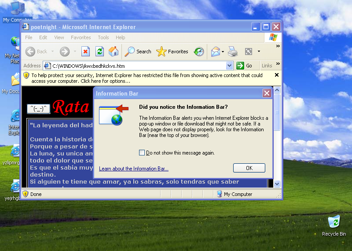The height and width of the screenshot is (251, 352).
Task: Click the Windows flag logo in menu bar
Action: coord(273,37)
